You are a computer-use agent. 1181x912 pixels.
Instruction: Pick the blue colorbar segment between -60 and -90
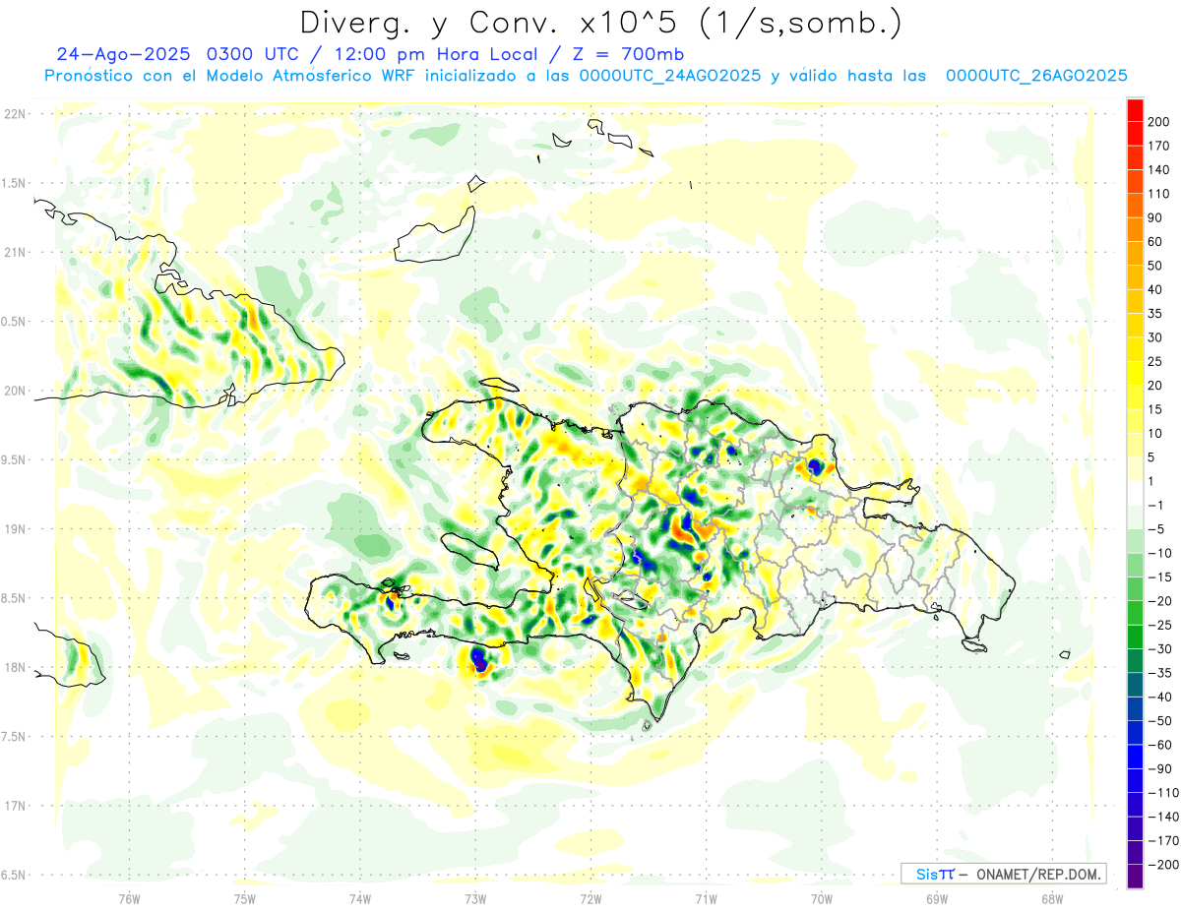(1135, 757)
